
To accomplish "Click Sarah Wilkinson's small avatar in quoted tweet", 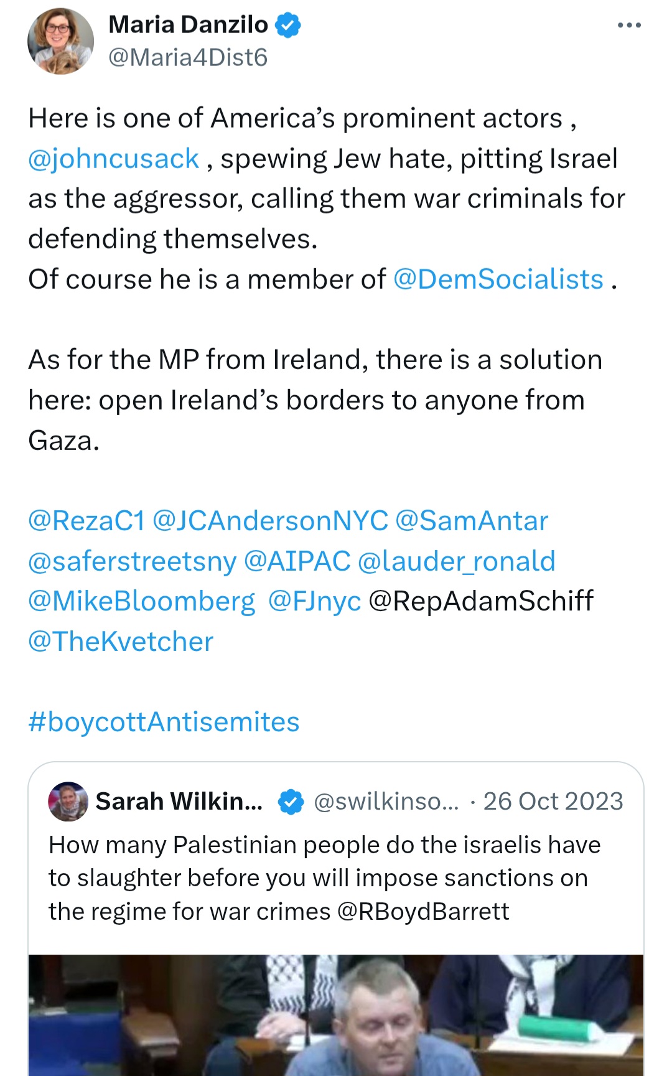I will tap(68, 802).
